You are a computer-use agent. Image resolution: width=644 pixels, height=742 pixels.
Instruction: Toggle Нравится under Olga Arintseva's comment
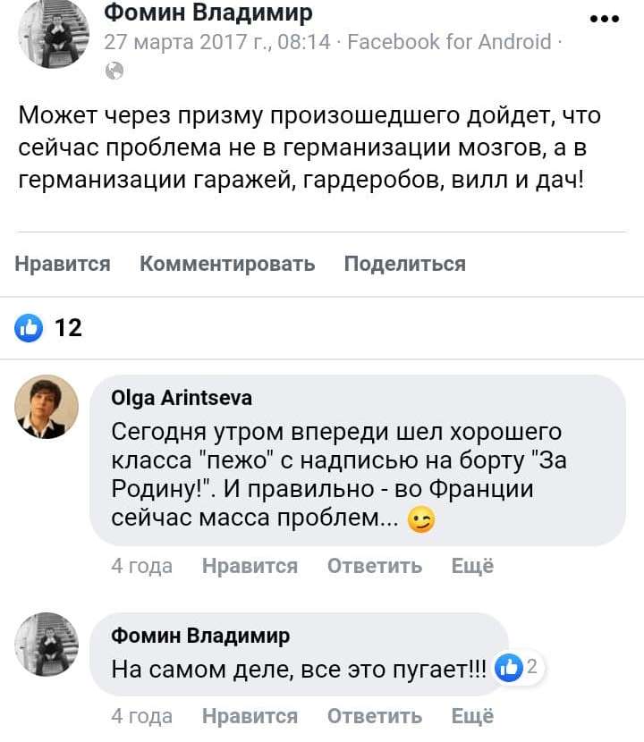pos(250,566)
